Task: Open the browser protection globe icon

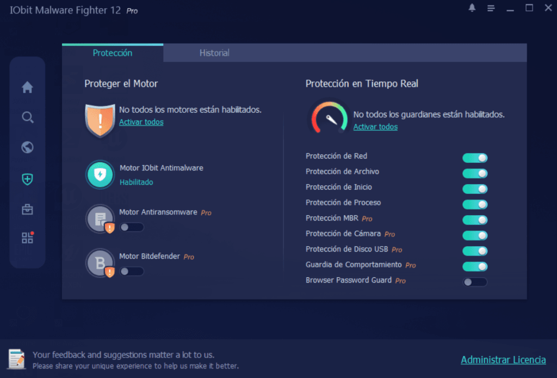Action: [27, 147]
